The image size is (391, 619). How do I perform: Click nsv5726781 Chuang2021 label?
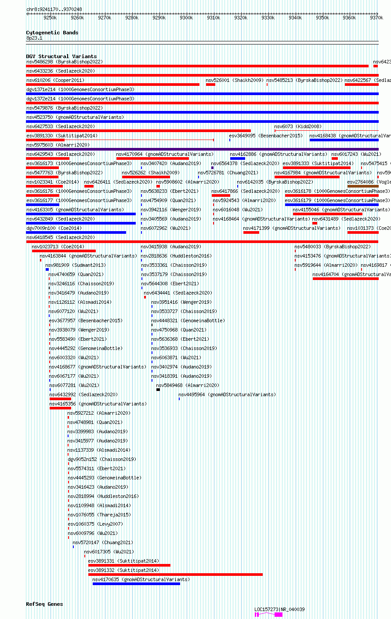[x=228, y=173]
